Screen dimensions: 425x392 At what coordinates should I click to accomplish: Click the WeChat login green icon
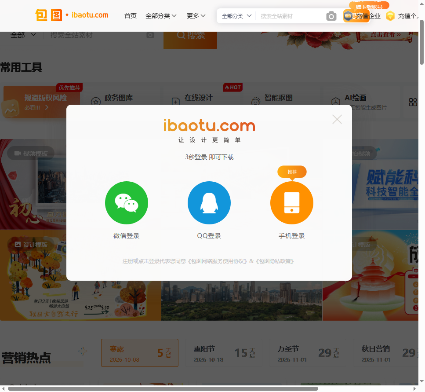click(x=126, y=203)
